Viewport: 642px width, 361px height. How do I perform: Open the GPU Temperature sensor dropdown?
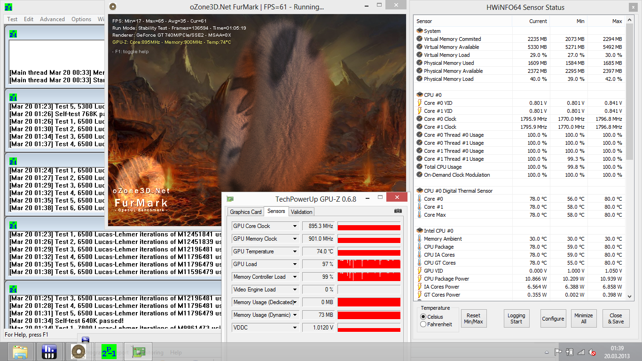295,251
